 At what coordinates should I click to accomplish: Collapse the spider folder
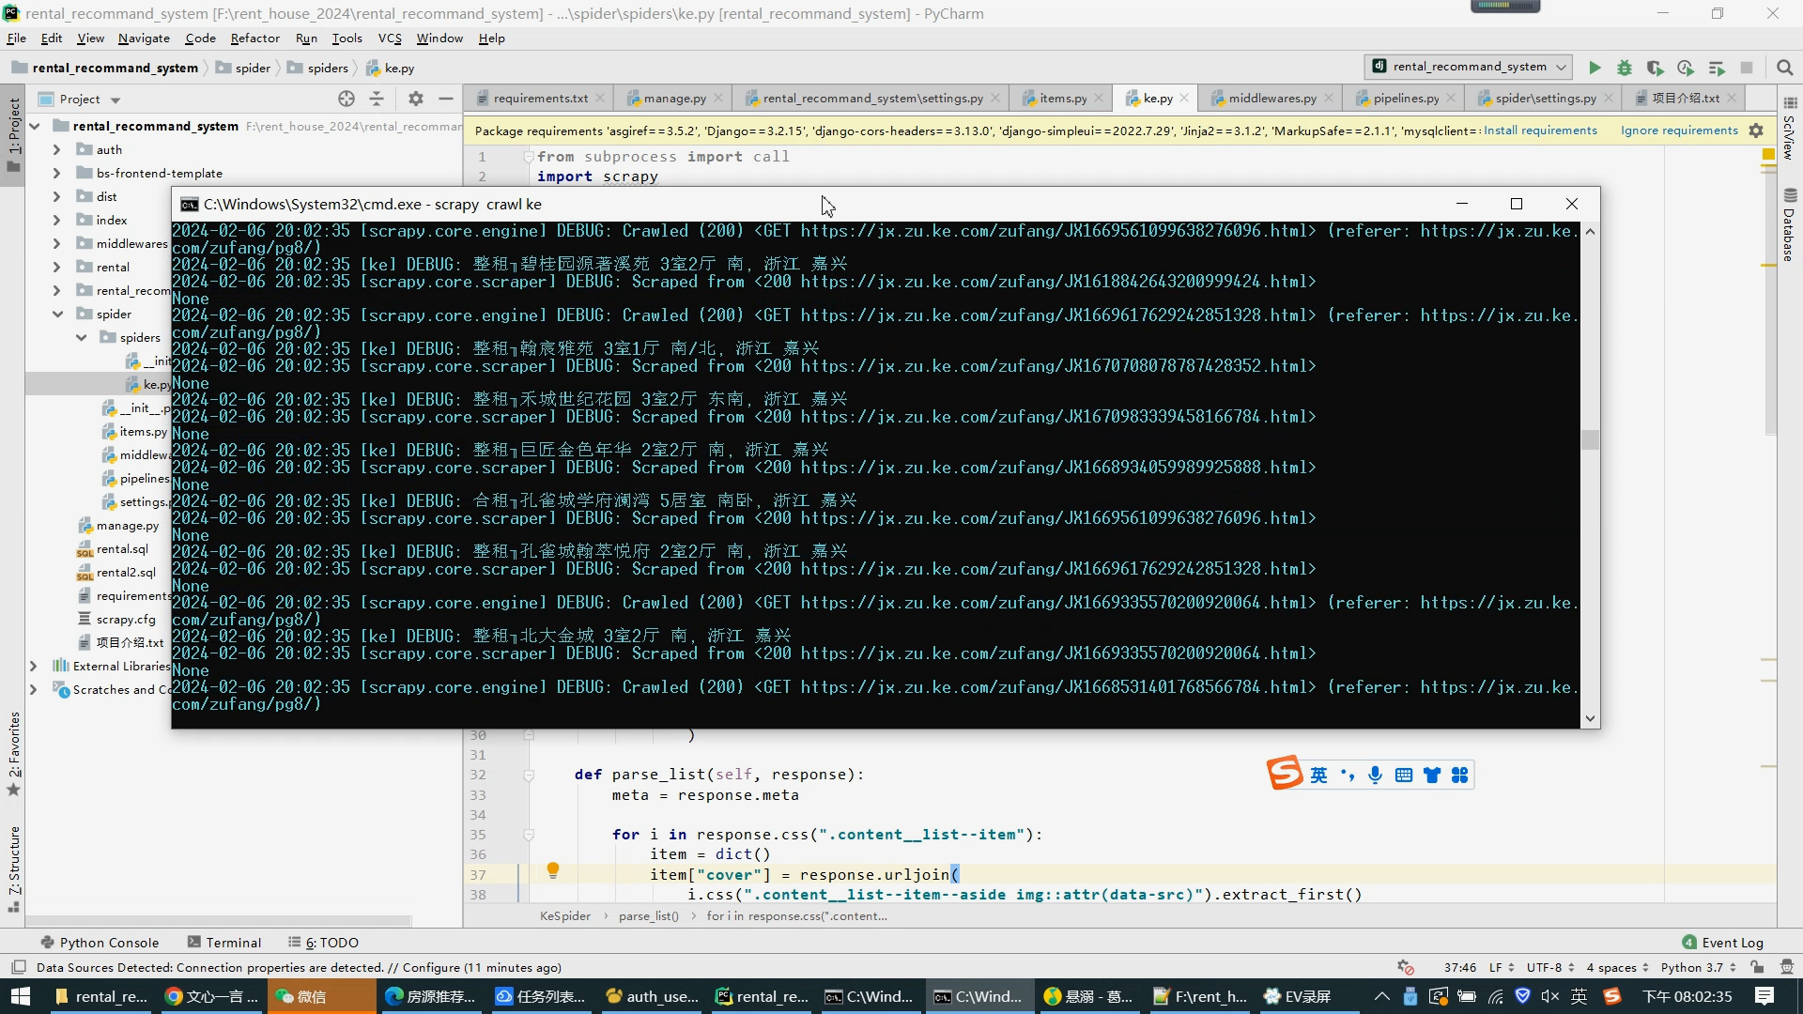click(x=57, y=315)
